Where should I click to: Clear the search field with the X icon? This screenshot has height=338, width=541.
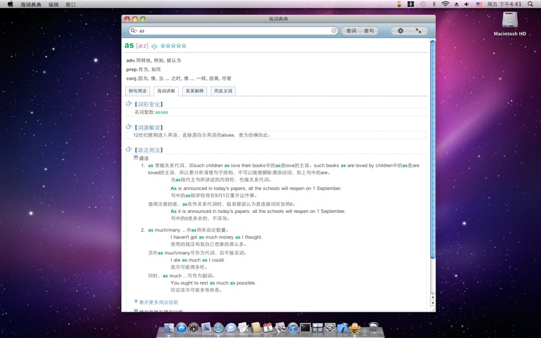click(x=334, y=30)
